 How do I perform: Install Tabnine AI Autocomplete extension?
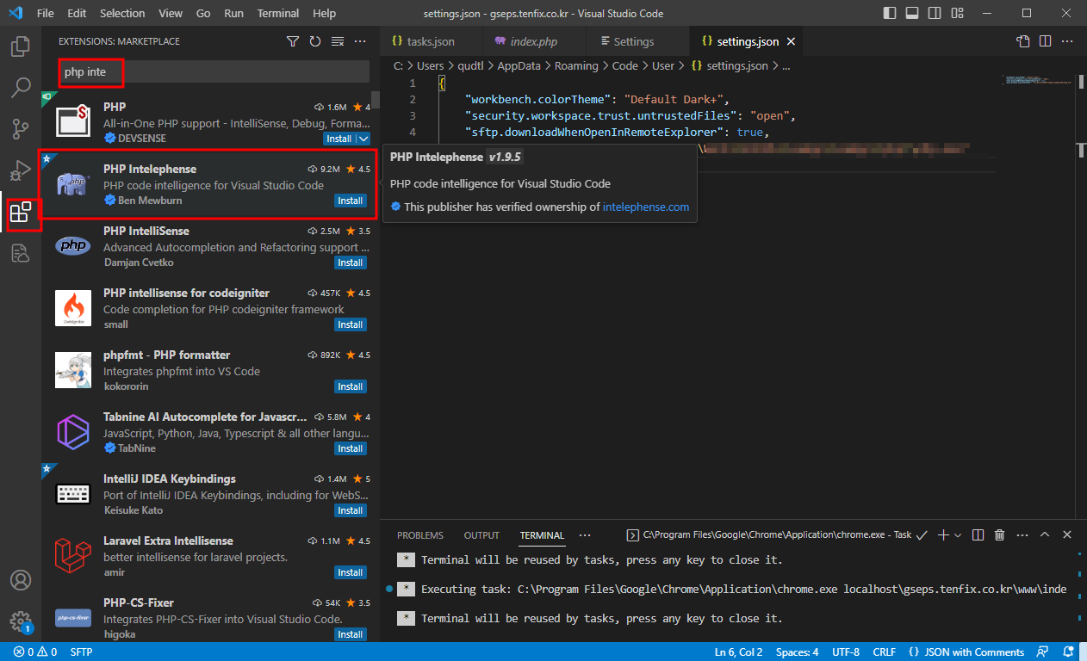[350, 448]
